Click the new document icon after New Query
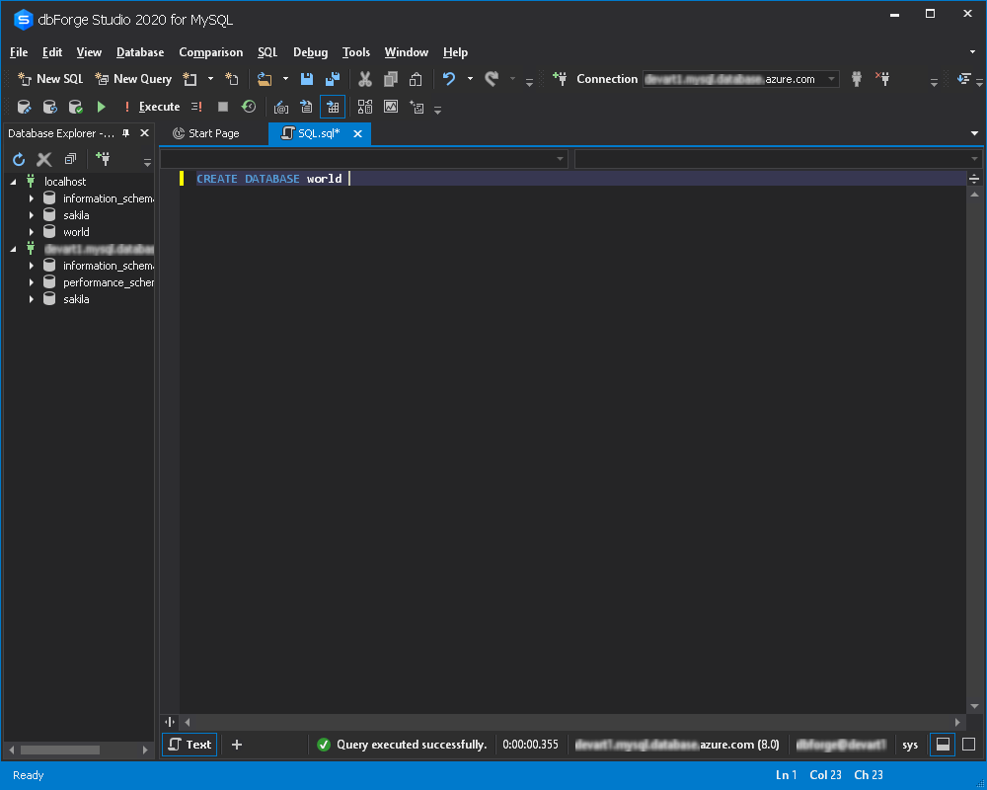 coord(190,79)
